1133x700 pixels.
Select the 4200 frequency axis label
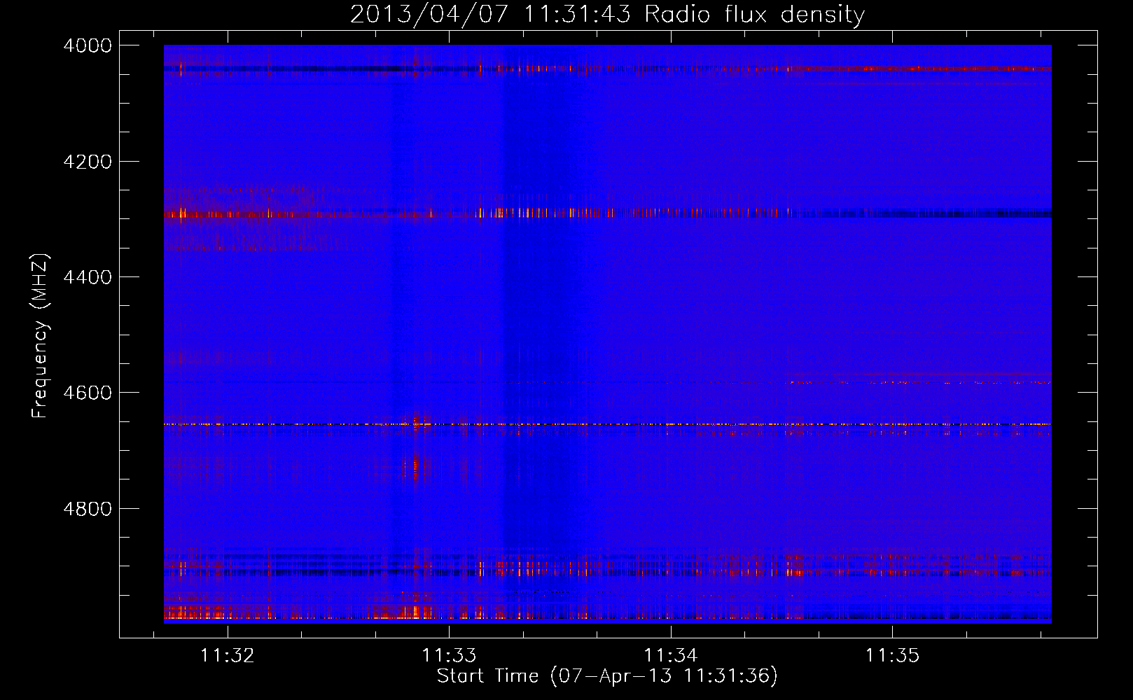tap(88, 162)
